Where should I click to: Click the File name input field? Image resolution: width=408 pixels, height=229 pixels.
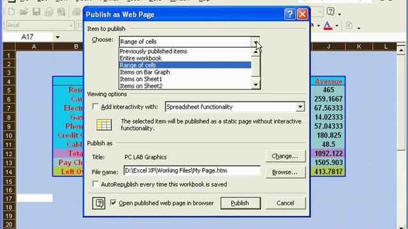point(192,170)
